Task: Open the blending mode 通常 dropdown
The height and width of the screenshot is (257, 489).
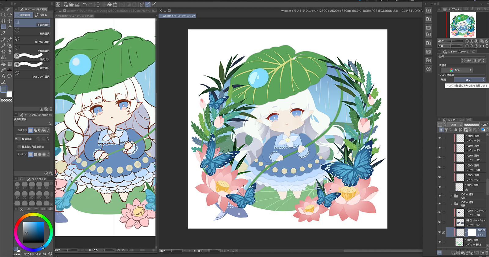Action: coord(455,125)
